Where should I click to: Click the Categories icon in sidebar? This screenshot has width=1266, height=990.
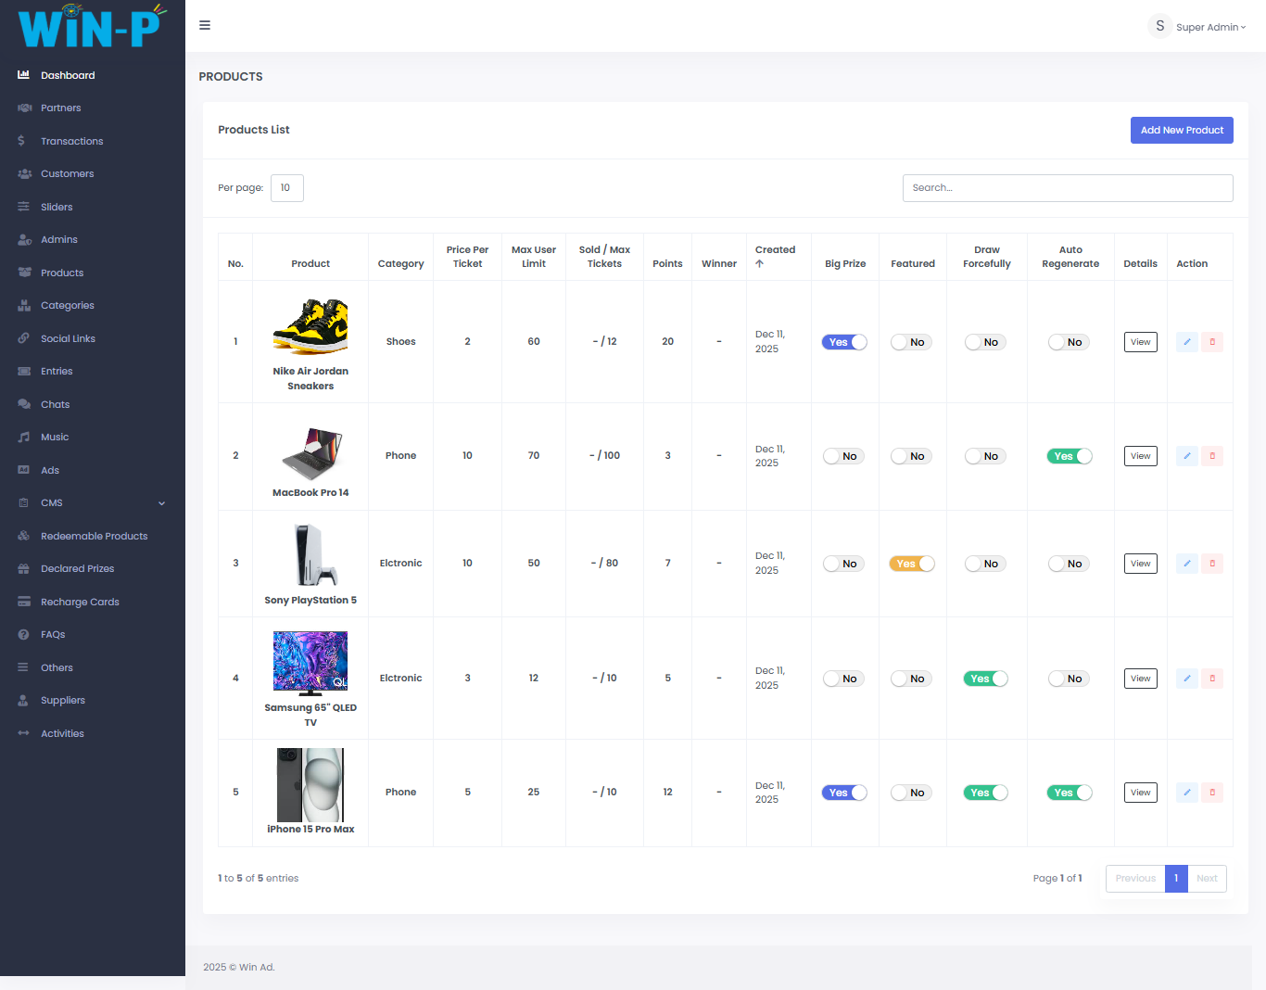pyautogui.click(x=24, y=306)
